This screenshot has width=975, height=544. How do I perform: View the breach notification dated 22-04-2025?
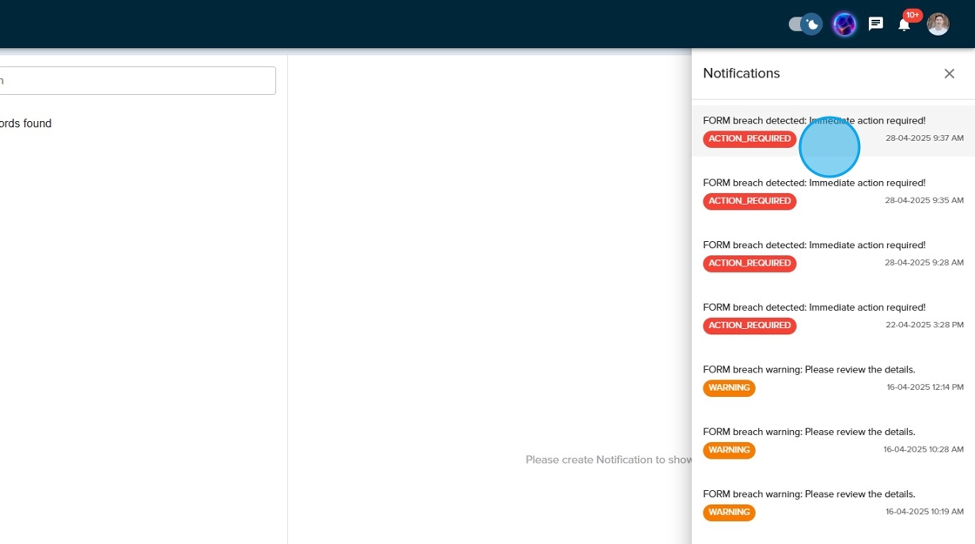click(814, 308)
